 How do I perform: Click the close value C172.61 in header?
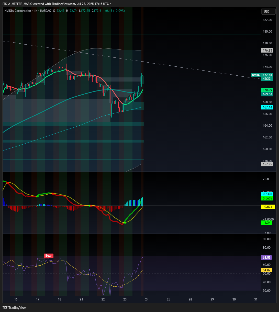[97, 11]
